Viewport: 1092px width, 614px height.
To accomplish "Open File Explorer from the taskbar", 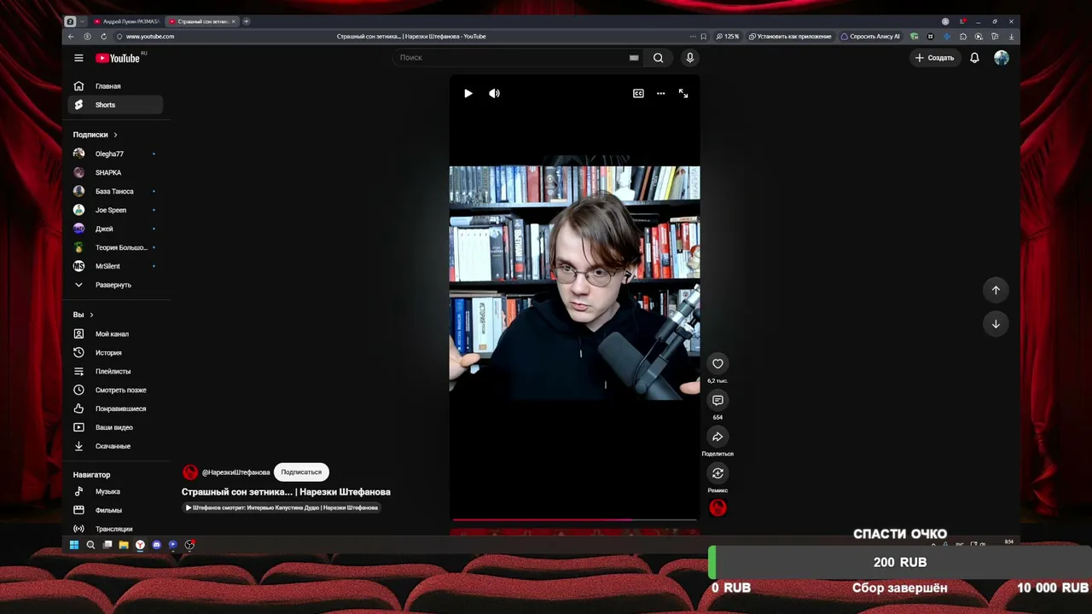I will coord(124,545).
